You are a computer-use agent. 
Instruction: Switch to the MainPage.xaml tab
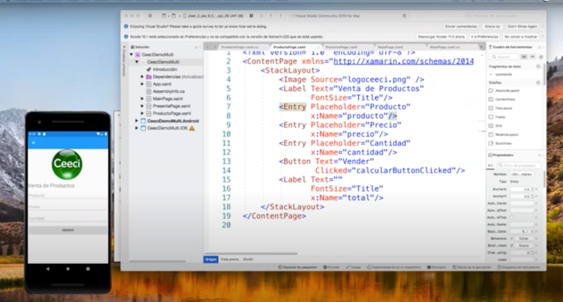[x=390, y=47]
